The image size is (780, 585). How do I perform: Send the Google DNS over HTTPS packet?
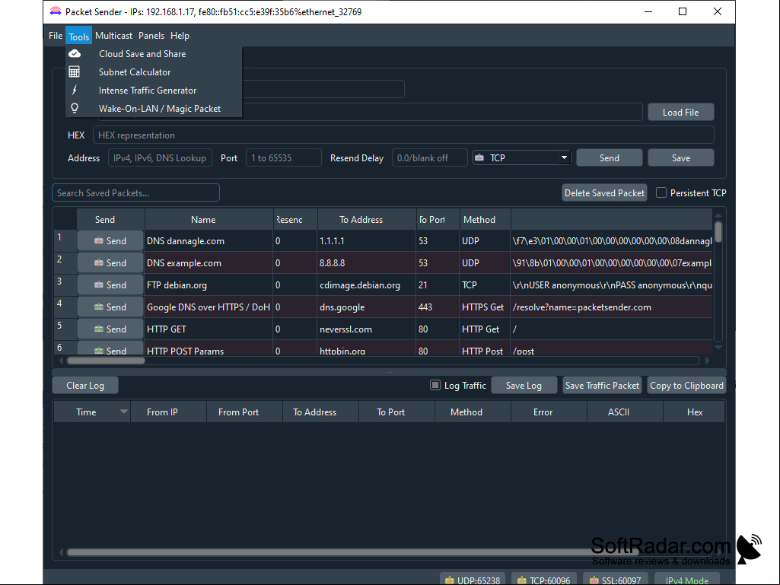(x=110, y=307)
